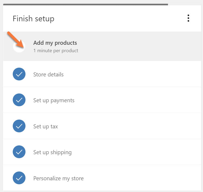Click the Set up payments checkmark icon
Viewport: 203px width, 192px height.
click(x=19, y=100)
